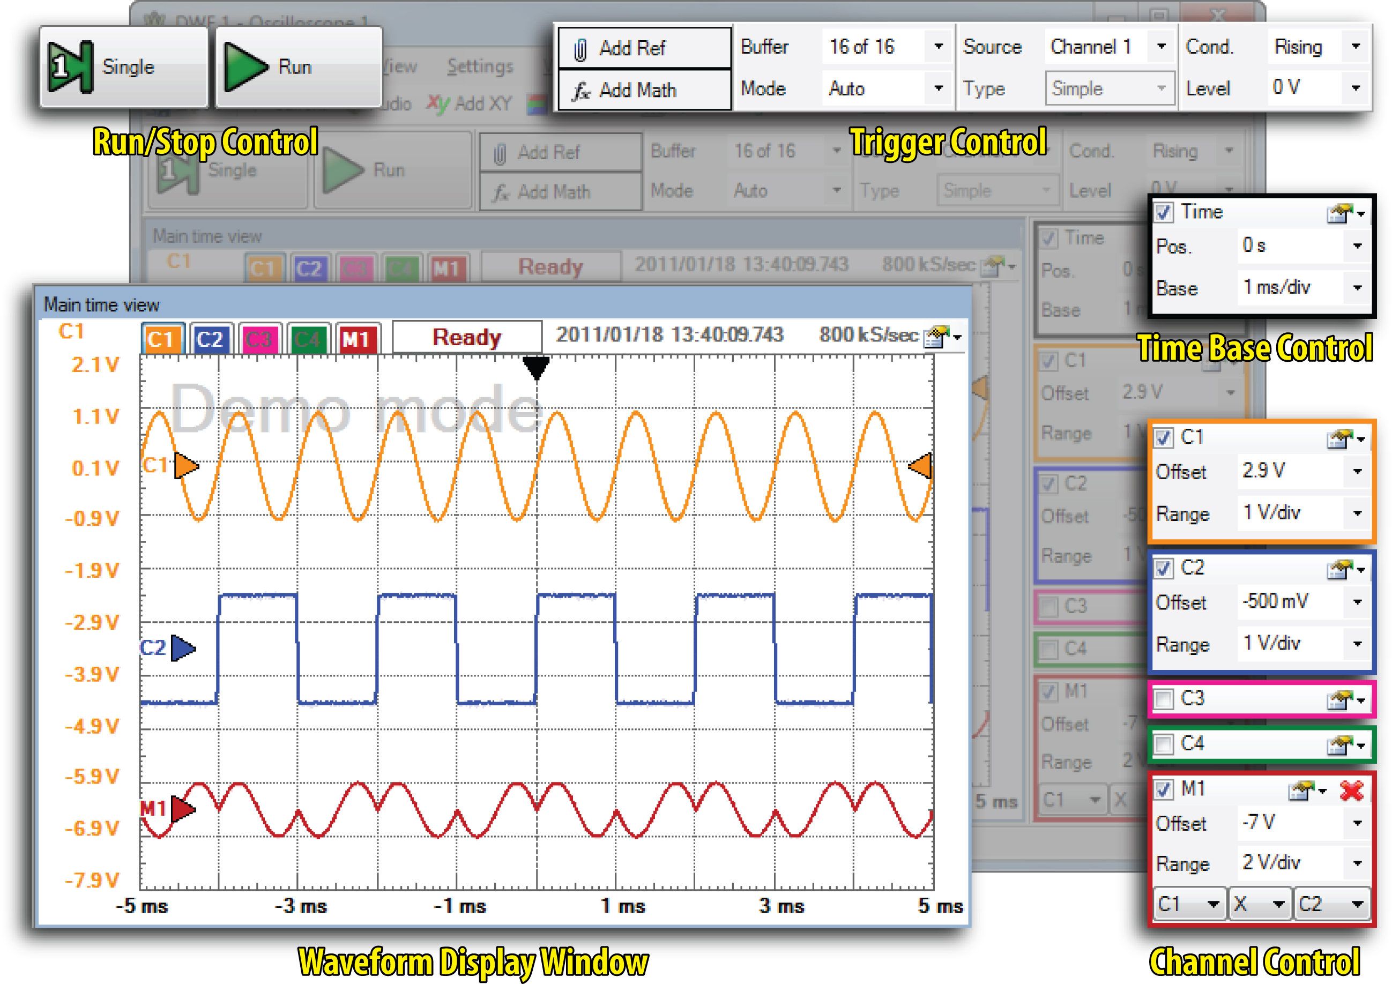Click the 2011/01/18 13:40:09.743 timestamp in waveform window
Viewport: 1392px width, 984px height.
[x=669, y=334]
